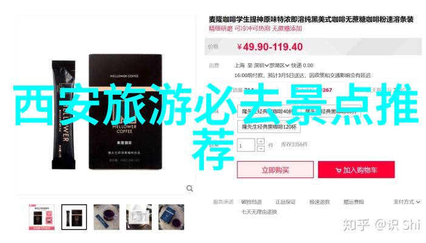Choose the 隆先生经典黑咖啡120杯 option
The height and width of the screenshot is (243, 426).
(269, 127)
